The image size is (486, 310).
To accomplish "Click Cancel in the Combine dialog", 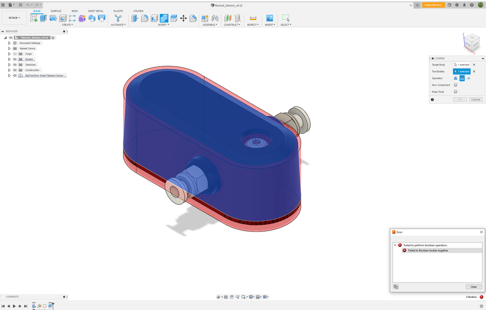I will pos(476,99).
